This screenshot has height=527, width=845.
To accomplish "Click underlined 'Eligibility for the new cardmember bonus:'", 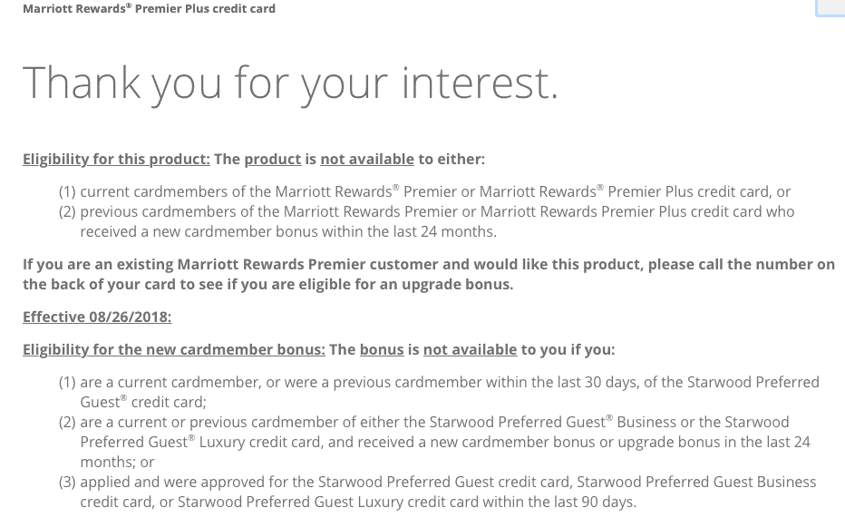I will [x=174, y=349].
